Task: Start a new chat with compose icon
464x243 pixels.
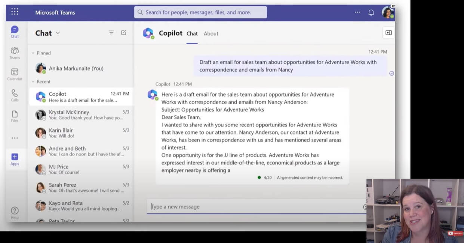Action: point(124,33)
